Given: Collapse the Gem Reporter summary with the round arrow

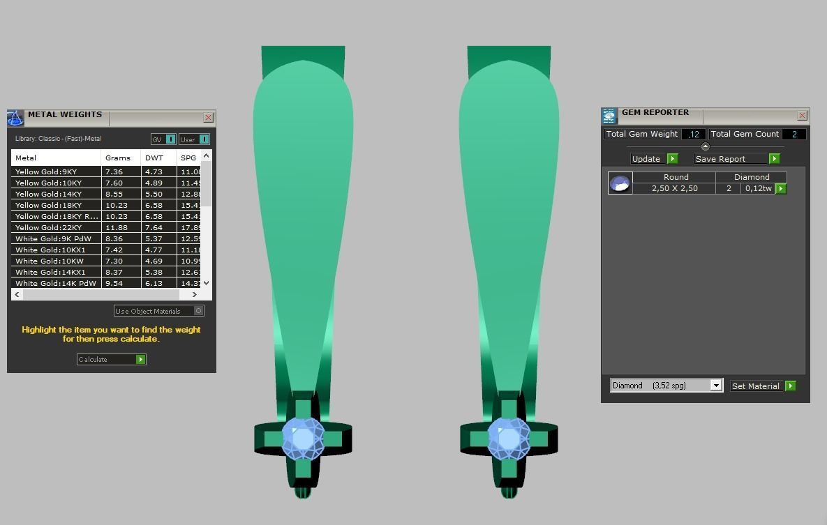Looking at the screenshot, I should click(x=705, y=146).
